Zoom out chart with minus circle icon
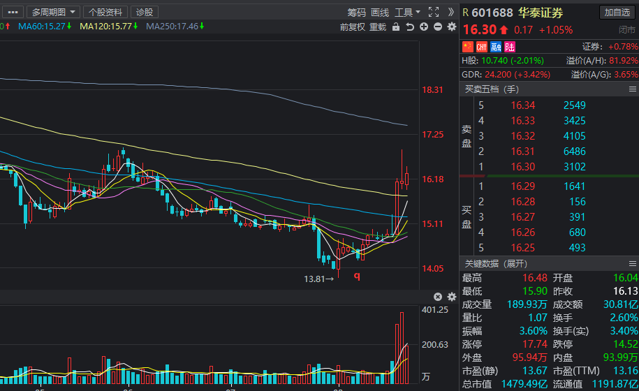This screenshot has width=639, height=391. [438, 27]
